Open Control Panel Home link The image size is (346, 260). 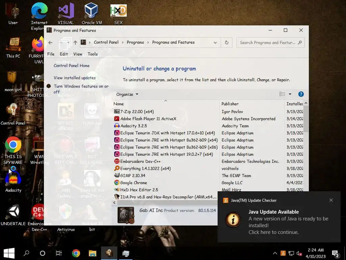[72, 66]
